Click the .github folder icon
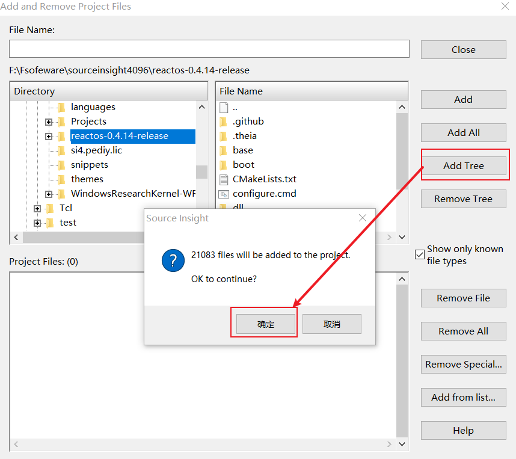 point(223,122)
